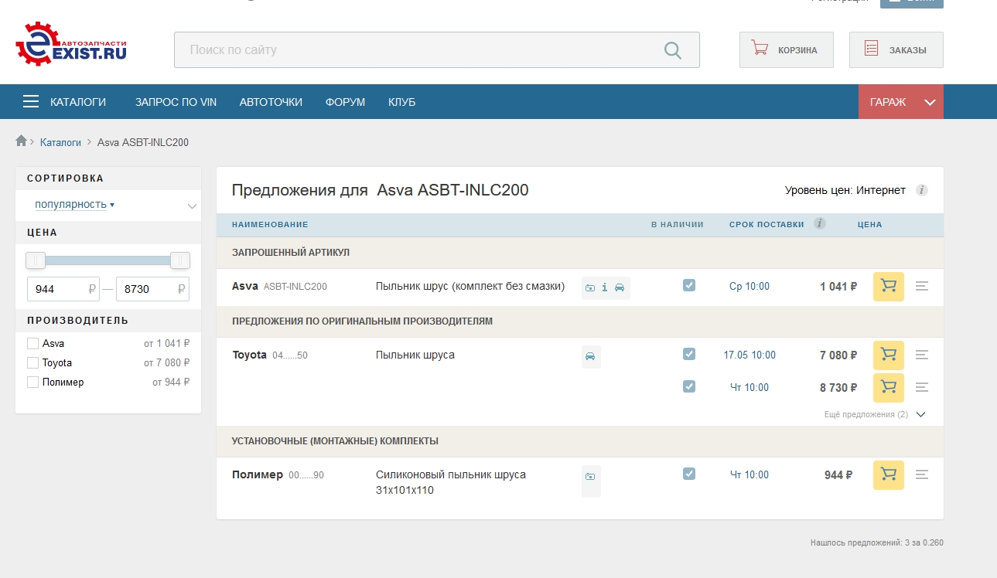Click the home breadcrumb icon

tap(21, 141)
